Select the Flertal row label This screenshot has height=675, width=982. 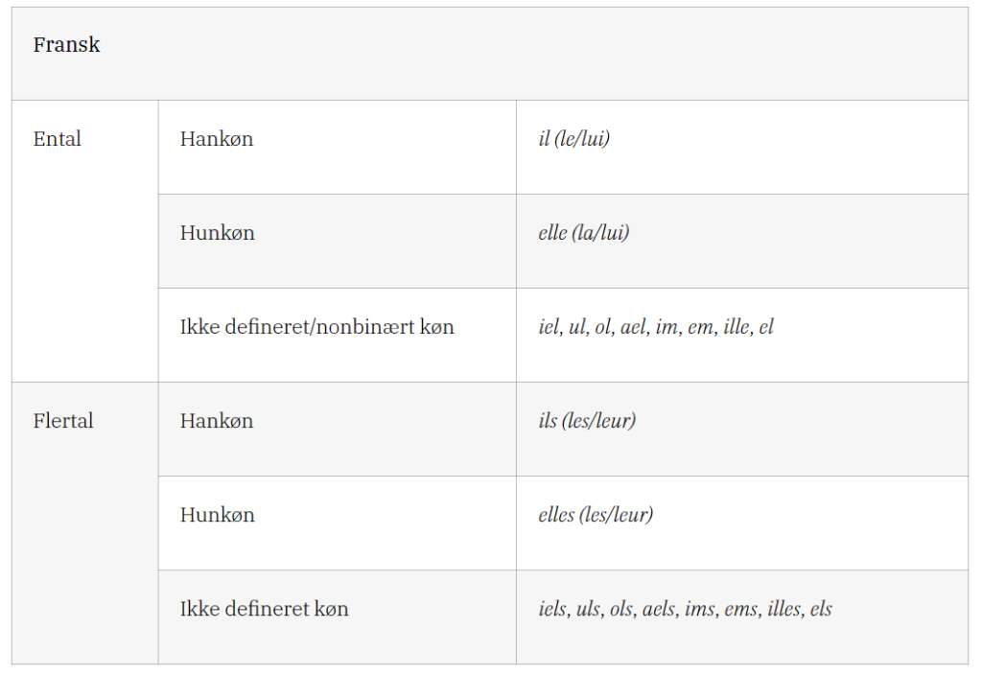63,421
